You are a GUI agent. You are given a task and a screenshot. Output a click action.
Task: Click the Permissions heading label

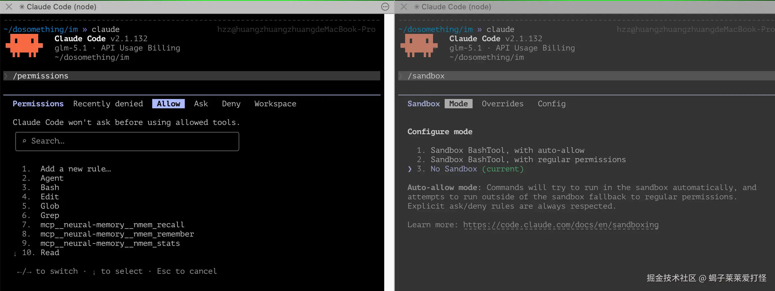pos(38,104)
